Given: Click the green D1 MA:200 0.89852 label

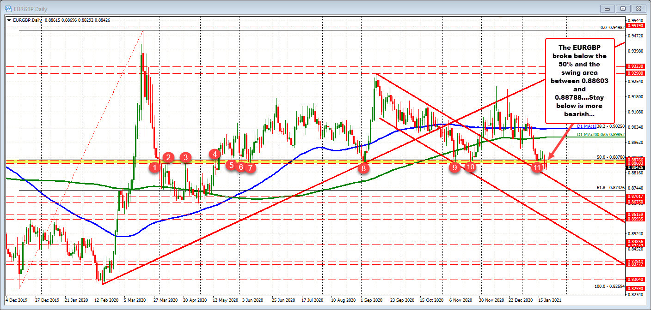Looking at the screenshot, I should [601, 135].
